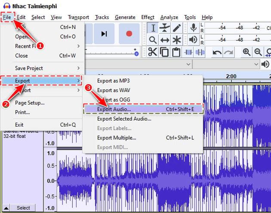Image resolution: width=271 pixels, height=213 pixels.
Task: Click the Trim audio icon
Action: [x=188, y=52]
